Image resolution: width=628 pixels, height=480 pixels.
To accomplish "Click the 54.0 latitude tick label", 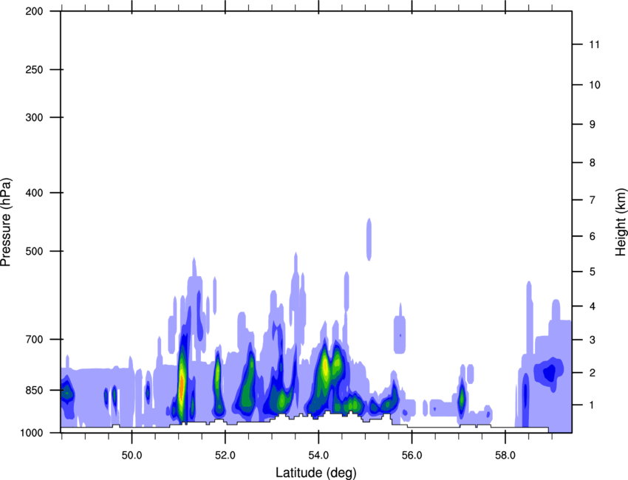I will point(319,456).
